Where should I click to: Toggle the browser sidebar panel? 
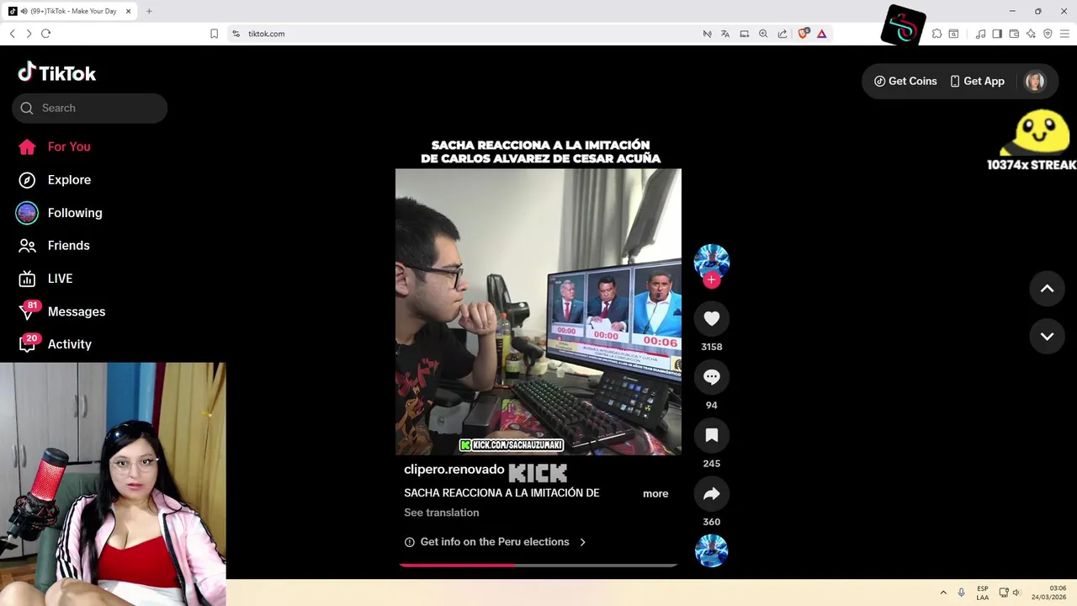997,34
